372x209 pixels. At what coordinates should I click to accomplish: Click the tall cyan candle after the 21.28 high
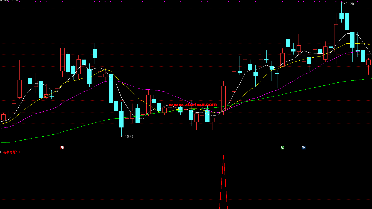pos(347,21)
